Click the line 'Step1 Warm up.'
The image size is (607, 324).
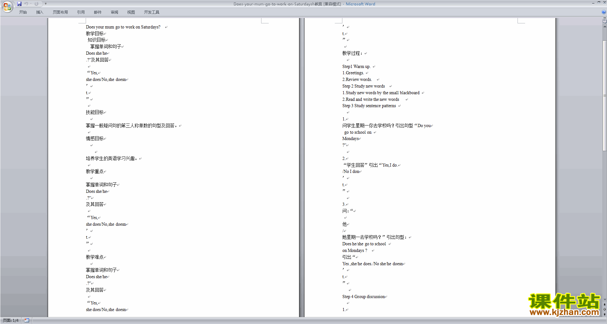356,67
